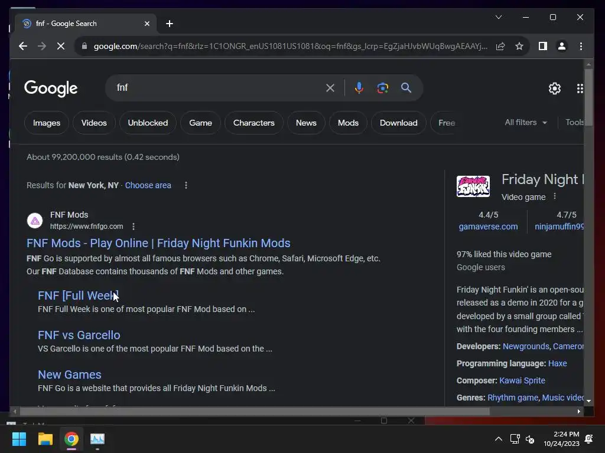Image resolution: width=605 pixels, height=453 pixels.
Task: Open Kawai Sprite composer link
Action: tap(522, 380)
